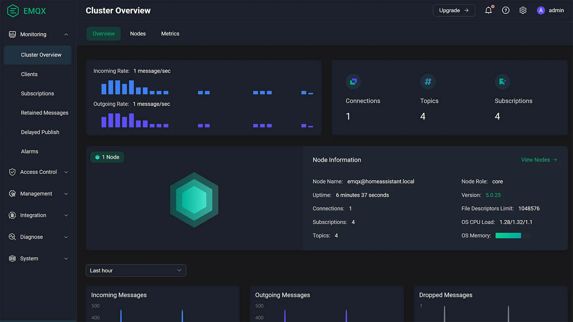The width and height of the screenshot is (573, 322).
Task: Switch to the Nodes tab
Action: (138, 34)
